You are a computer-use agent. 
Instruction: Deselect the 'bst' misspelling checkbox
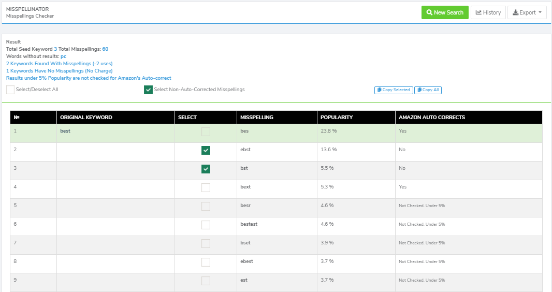(206, 169)
